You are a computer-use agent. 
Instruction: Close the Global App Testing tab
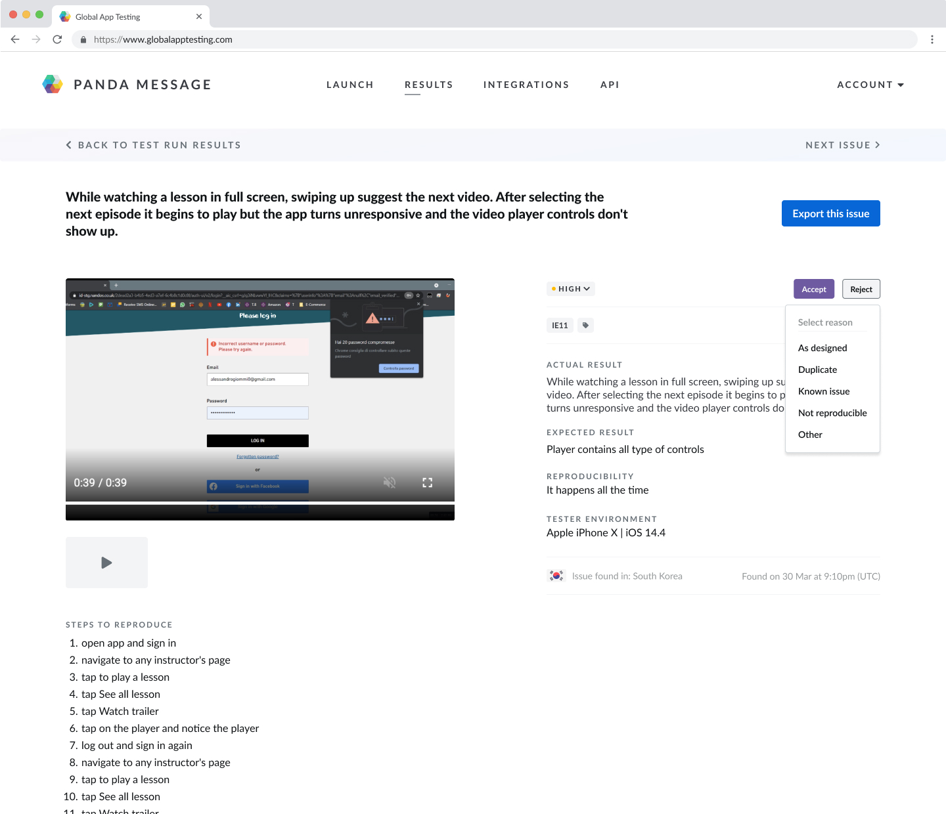pyautogui.click(x=199, y=16)
